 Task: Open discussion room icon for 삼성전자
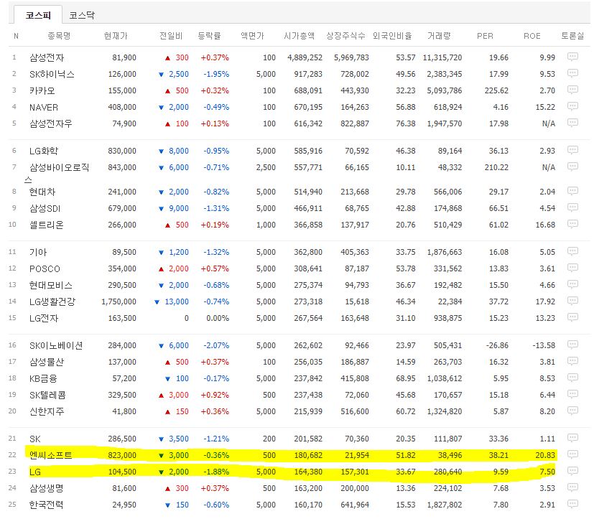572,57
